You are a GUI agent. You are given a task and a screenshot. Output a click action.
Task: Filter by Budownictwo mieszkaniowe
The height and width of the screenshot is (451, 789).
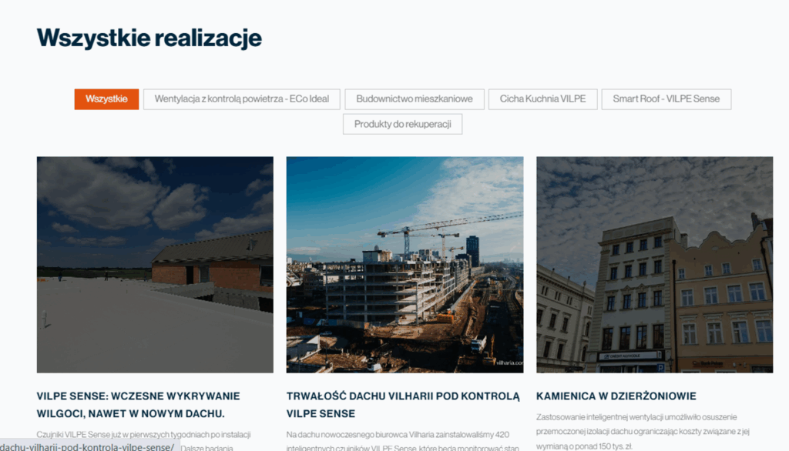click(414, 99)
